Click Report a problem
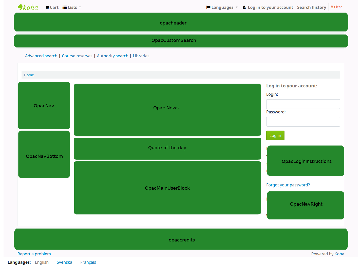This screenshot has height=268, width=362. (34, 254)
